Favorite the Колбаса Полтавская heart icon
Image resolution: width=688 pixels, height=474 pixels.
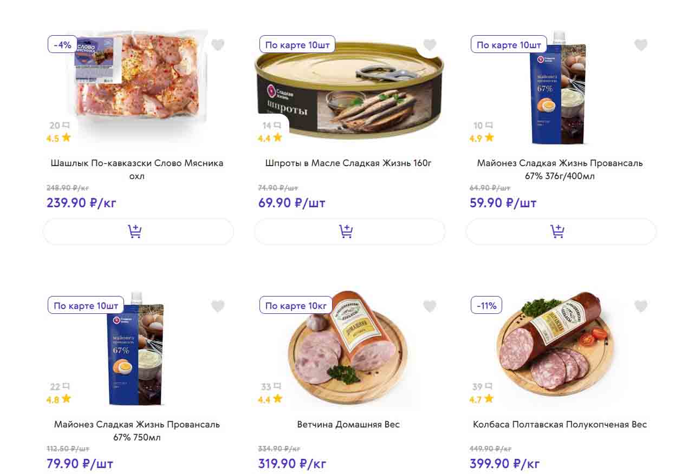(641, 307)
